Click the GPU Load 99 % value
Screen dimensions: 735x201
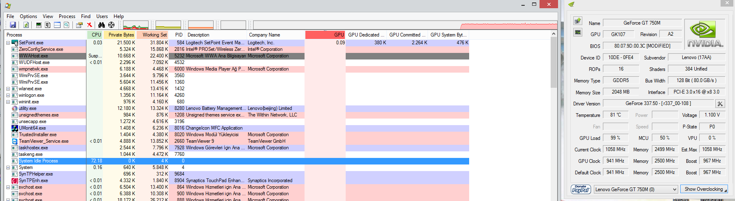pyautogui.click(x=616, y=138)
